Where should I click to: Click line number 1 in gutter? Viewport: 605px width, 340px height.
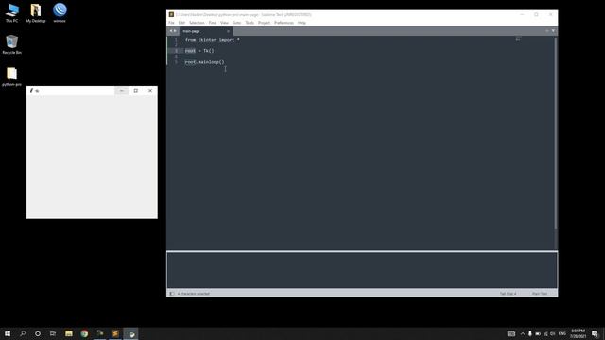coord(176,40)
